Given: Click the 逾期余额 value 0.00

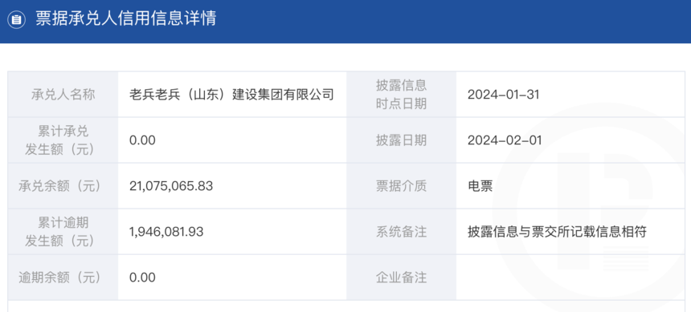Looking at the screenshot, I should coord(142,278).
